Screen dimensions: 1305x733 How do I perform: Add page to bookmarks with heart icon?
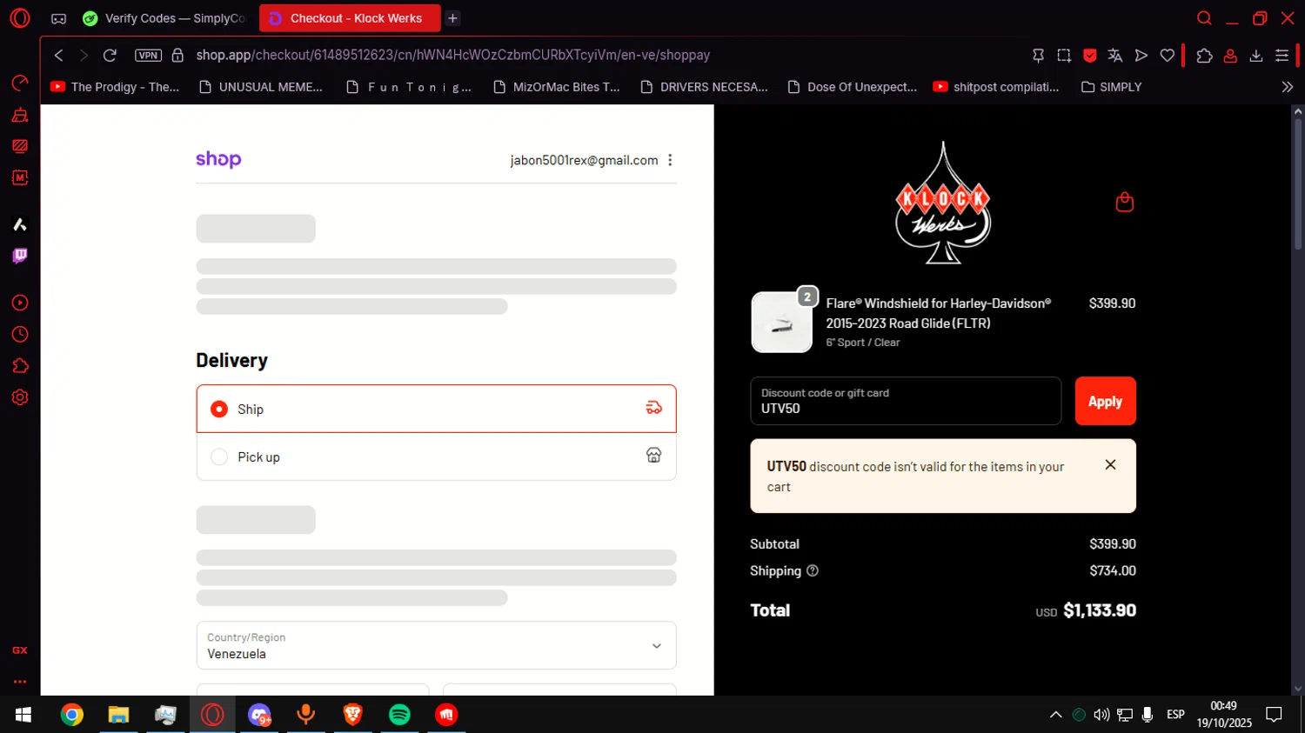[x=1168, y=55]
